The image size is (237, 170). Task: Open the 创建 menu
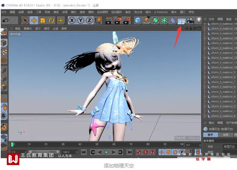pyautogui.click(x=21, y=12)
